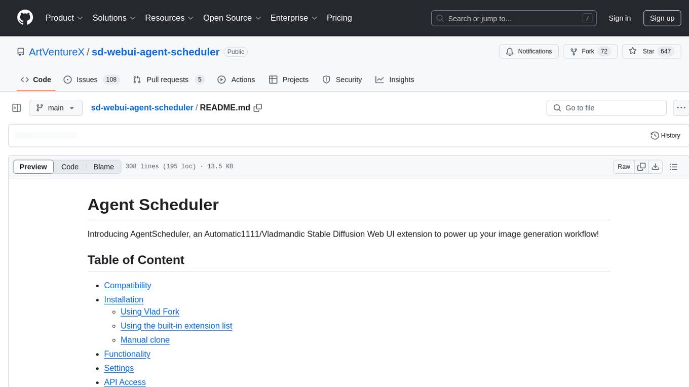Screen dimensions: 689x387
Task: Open the ArtVentureX owner profile
Action: 56,52
